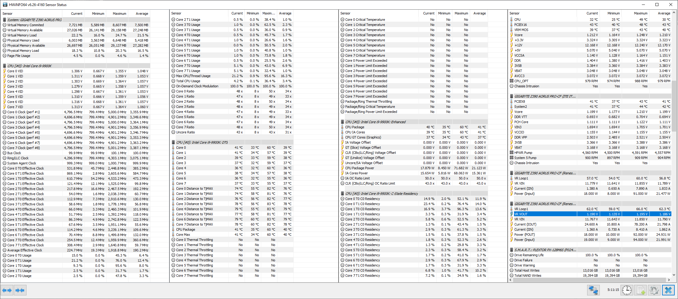Screen dimensions: 678x299
Task: Click the circle icon beside Uncore Ratio
Action: pyautogui.click(x=173, y=132)
